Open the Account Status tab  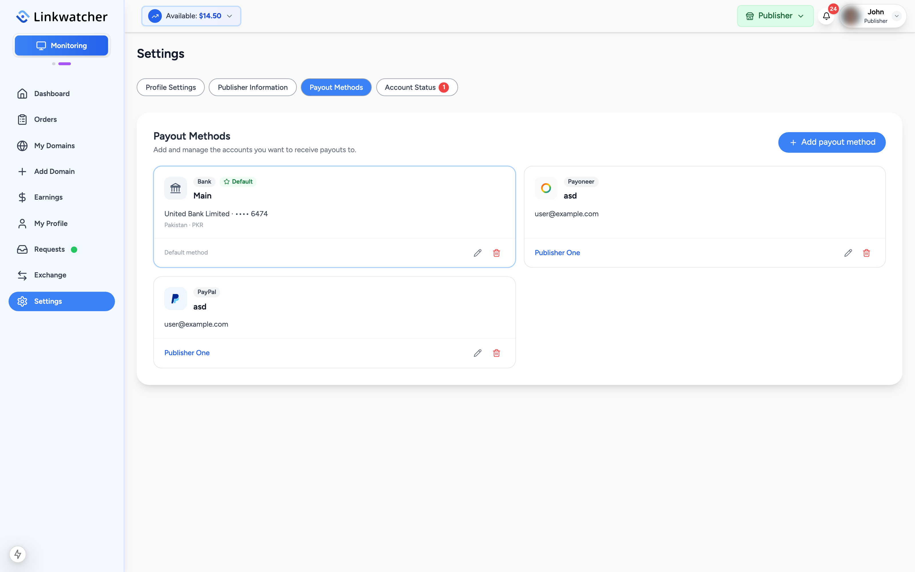417,88
